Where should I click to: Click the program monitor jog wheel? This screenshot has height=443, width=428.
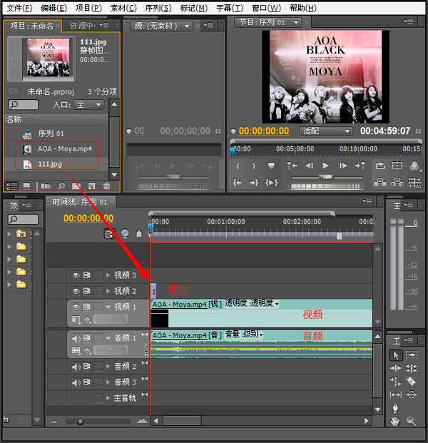[x=326, y=186]
